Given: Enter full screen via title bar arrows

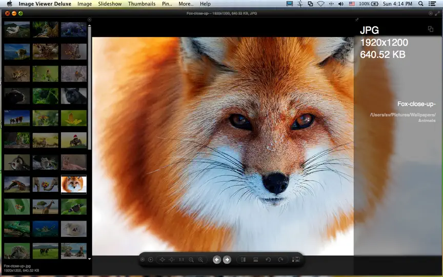Looking at the screenshot, I should 437,13.
